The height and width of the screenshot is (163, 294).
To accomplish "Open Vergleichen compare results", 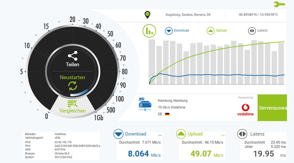I will [x=73, y=111].
